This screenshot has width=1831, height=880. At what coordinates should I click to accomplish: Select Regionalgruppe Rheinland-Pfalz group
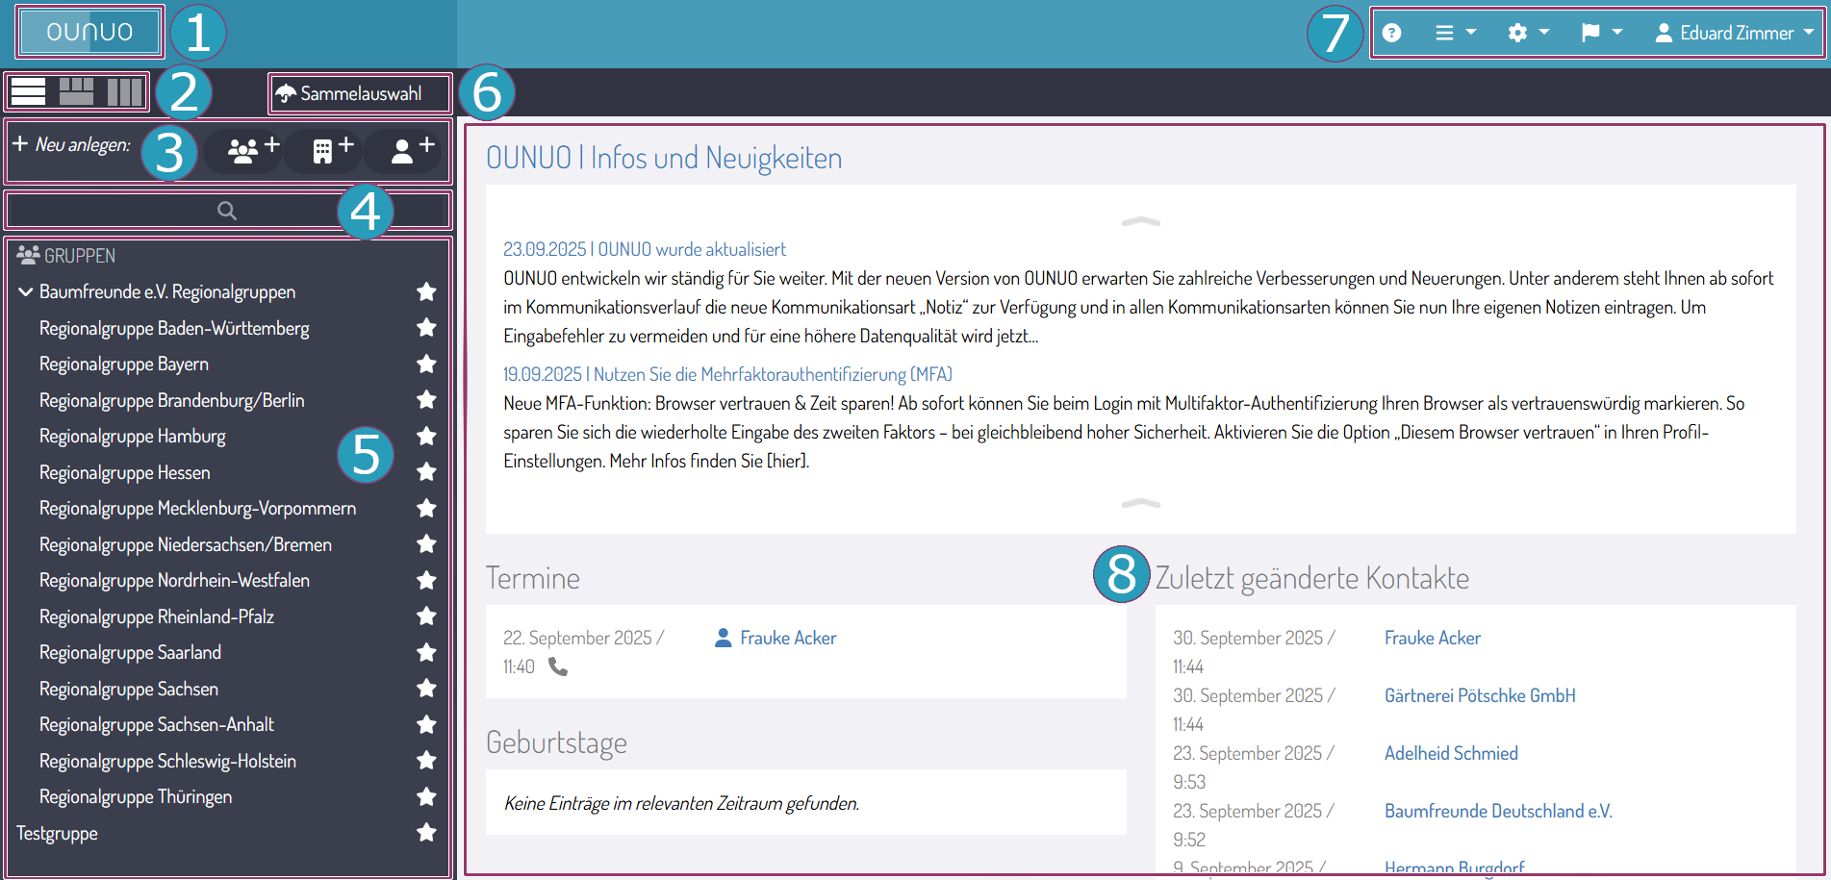(x=157, y=616)
